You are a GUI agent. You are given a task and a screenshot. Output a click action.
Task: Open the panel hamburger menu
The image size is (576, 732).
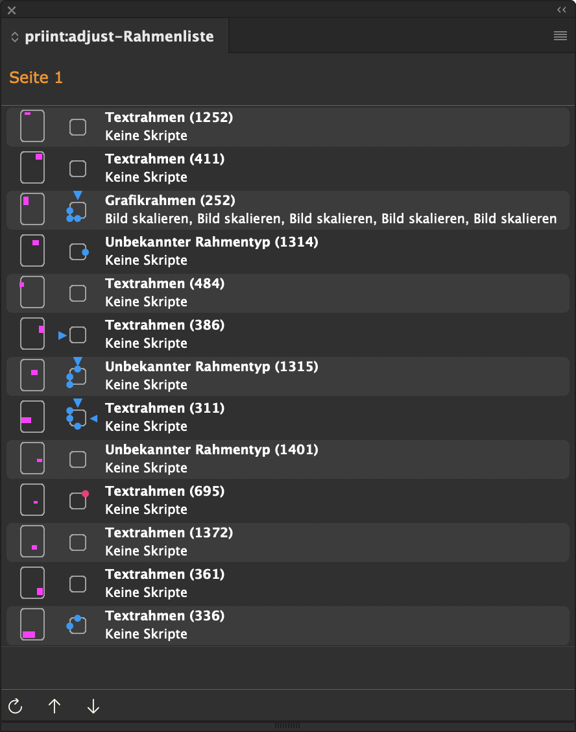(x=560, y=36)
